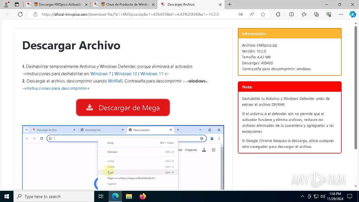Screen dimensions: 359x202
Task: Follow the WinRaR link
Action: click(x=115, y=81)
